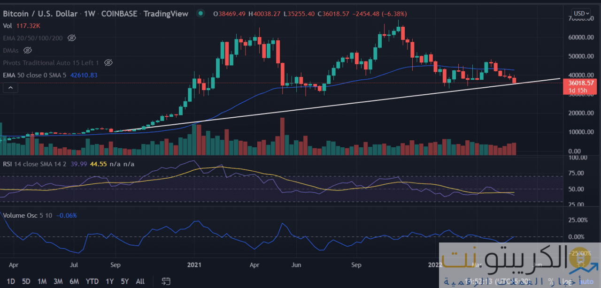The image size is (601, 288).
Task: Collapse the indicator legend with the chevron button
Action: 10,87
